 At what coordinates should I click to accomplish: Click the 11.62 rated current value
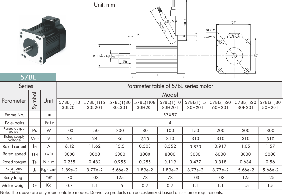[x=94, y=146]
